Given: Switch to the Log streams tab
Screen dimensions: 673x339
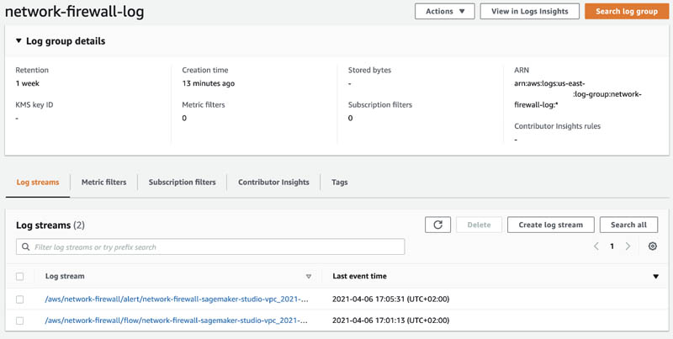Looking at the screenshot, I should [38, 183].
